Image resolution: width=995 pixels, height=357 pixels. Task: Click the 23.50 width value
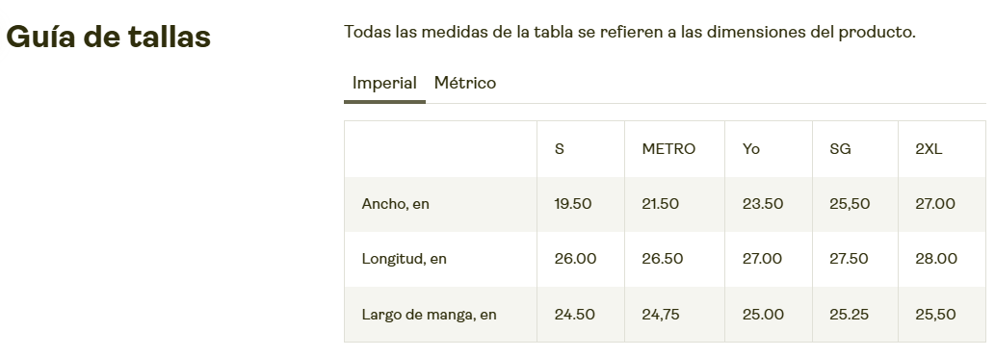762,204
